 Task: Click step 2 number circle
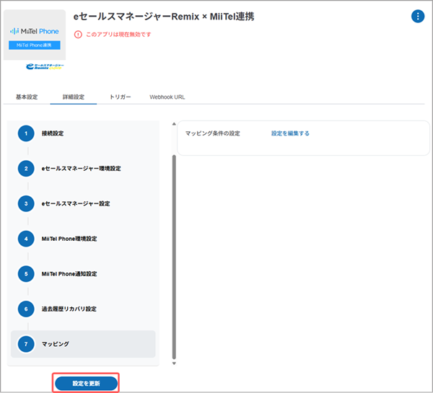point(26,168)
